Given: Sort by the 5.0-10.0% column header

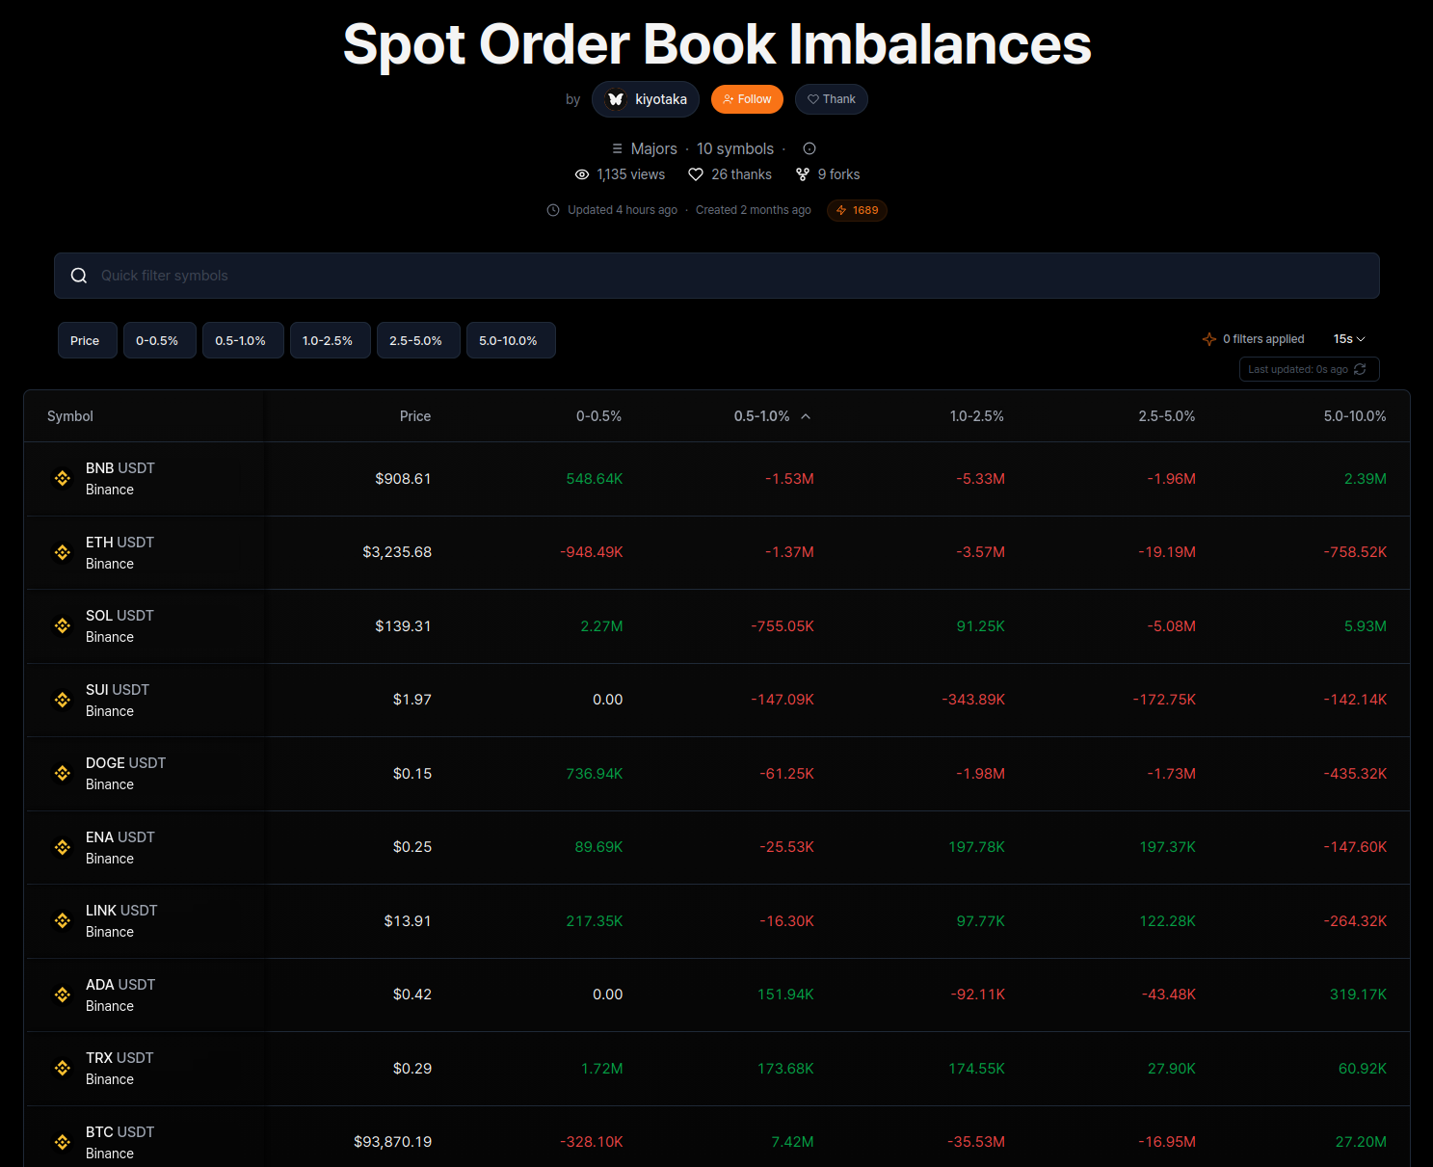Looking at the screenshot, I should coord(1355,416).
